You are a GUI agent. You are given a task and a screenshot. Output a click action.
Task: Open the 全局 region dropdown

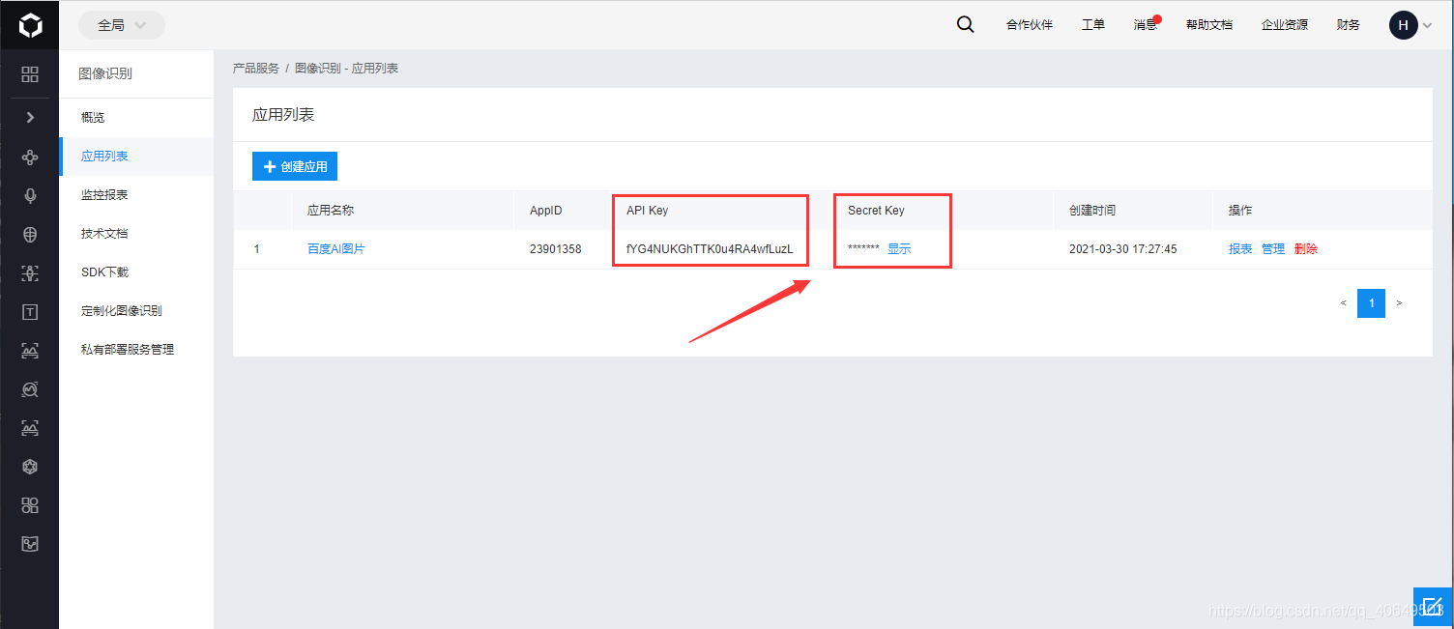tap(122, 25)
